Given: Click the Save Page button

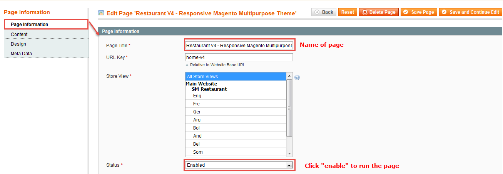Looking at the screenshot, I should pos(419,12).
